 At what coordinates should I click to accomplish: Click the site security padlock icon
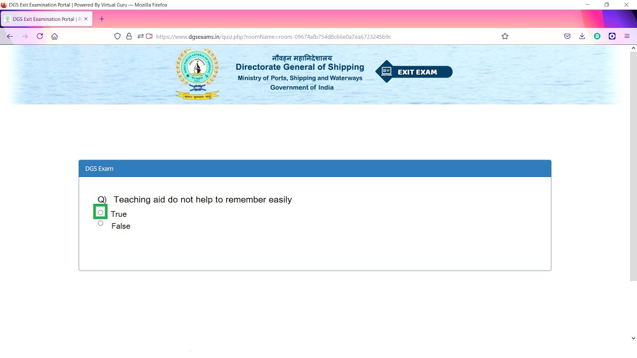pyautogui.click(x=129, y=36)
